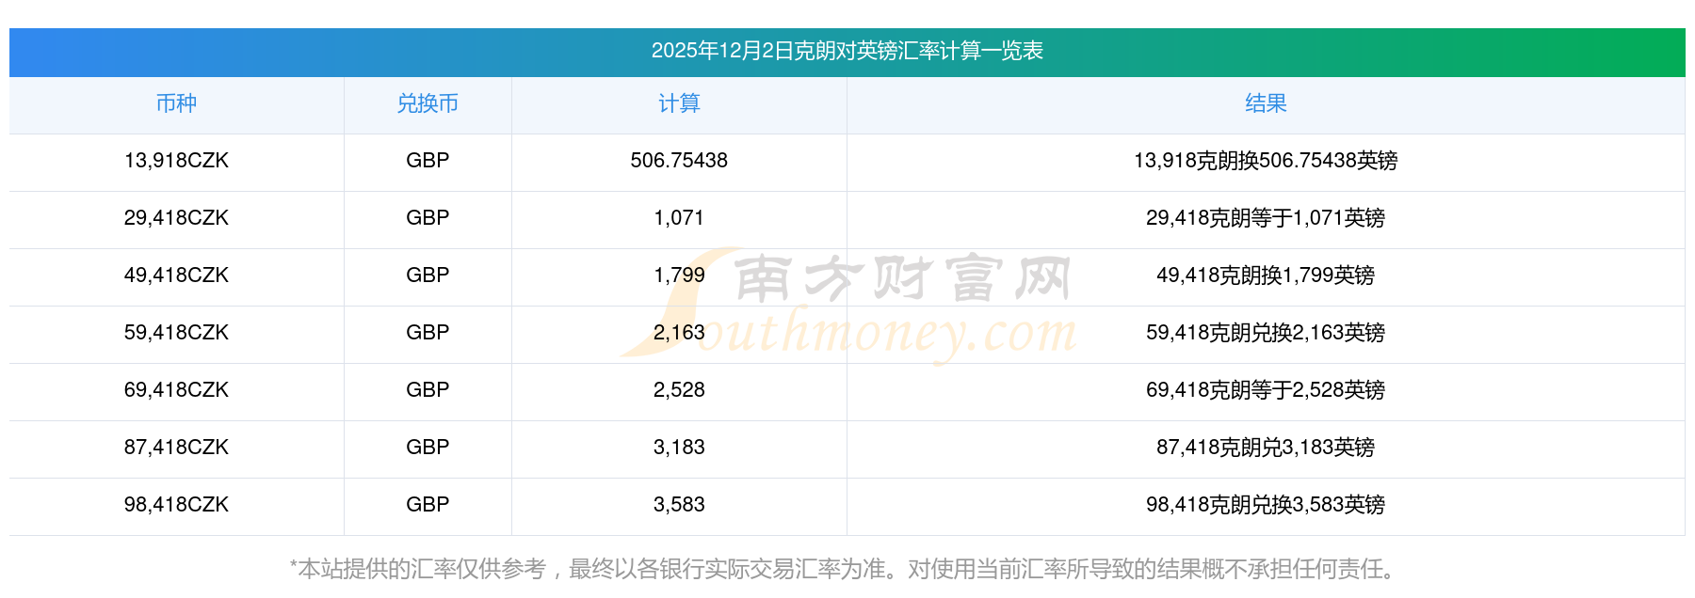This screenshot has height=598, width=1695.
Task: Click GBP in the 87,418CZK row
Action: pyautogui.click(x=428, y=448)
